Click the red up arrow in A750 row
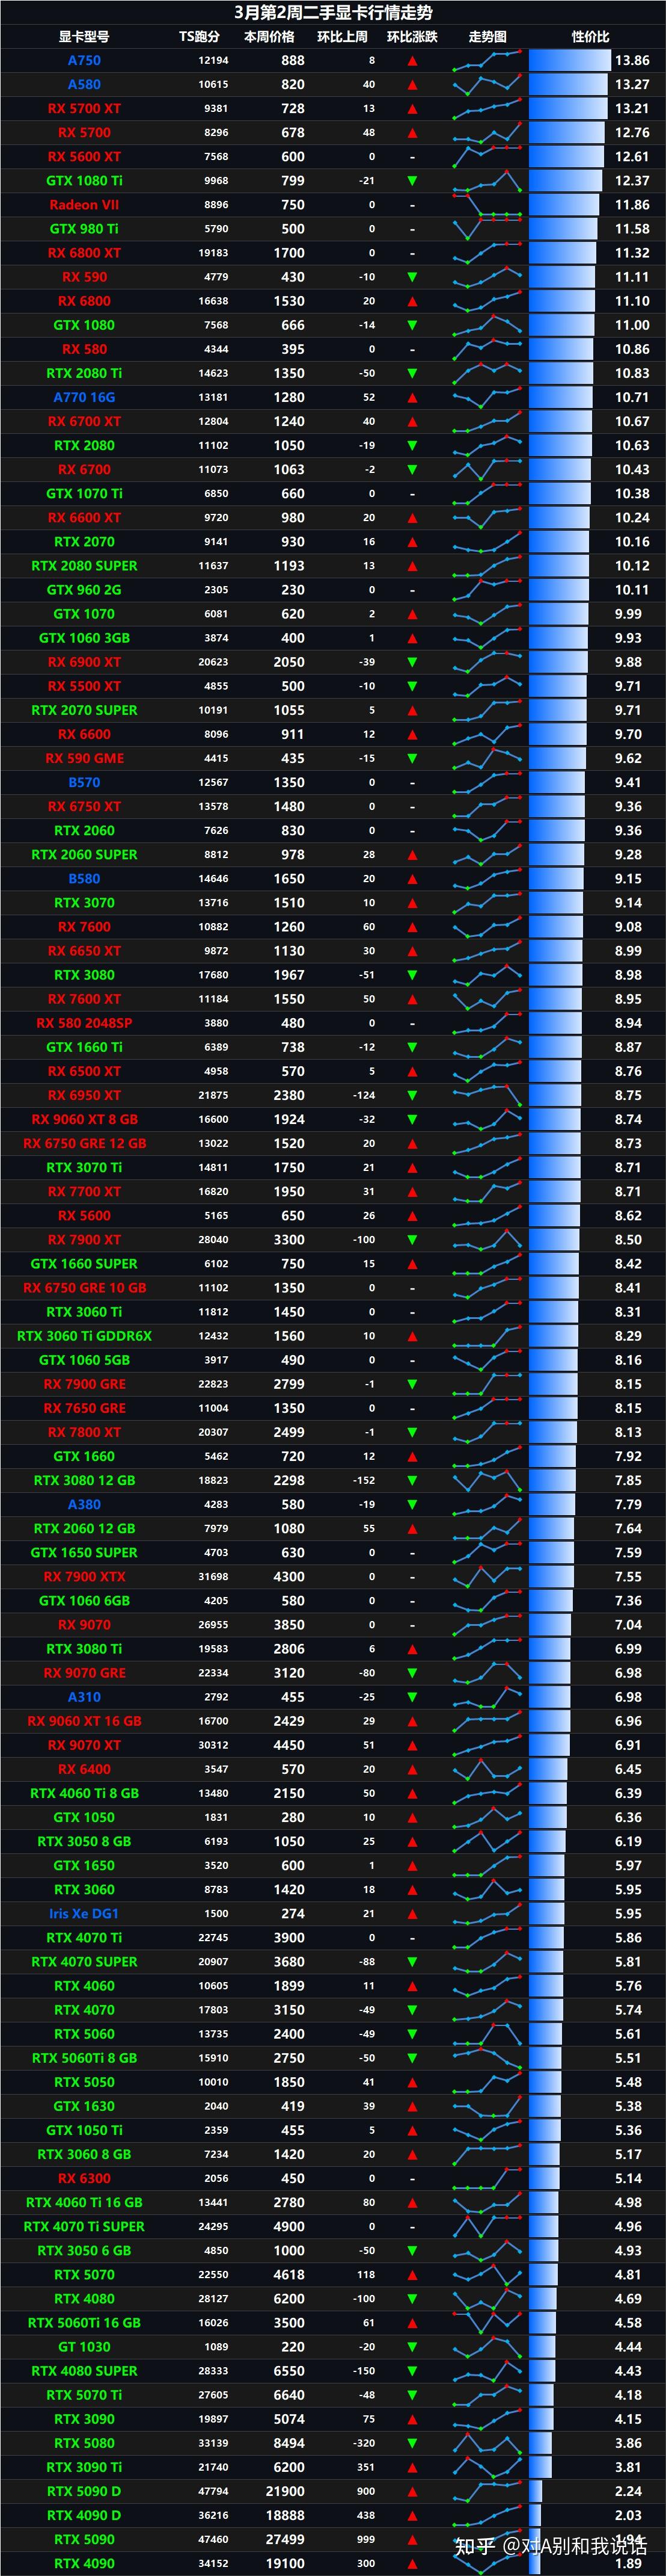This screenshot has width=666, height=2576. 412,61
